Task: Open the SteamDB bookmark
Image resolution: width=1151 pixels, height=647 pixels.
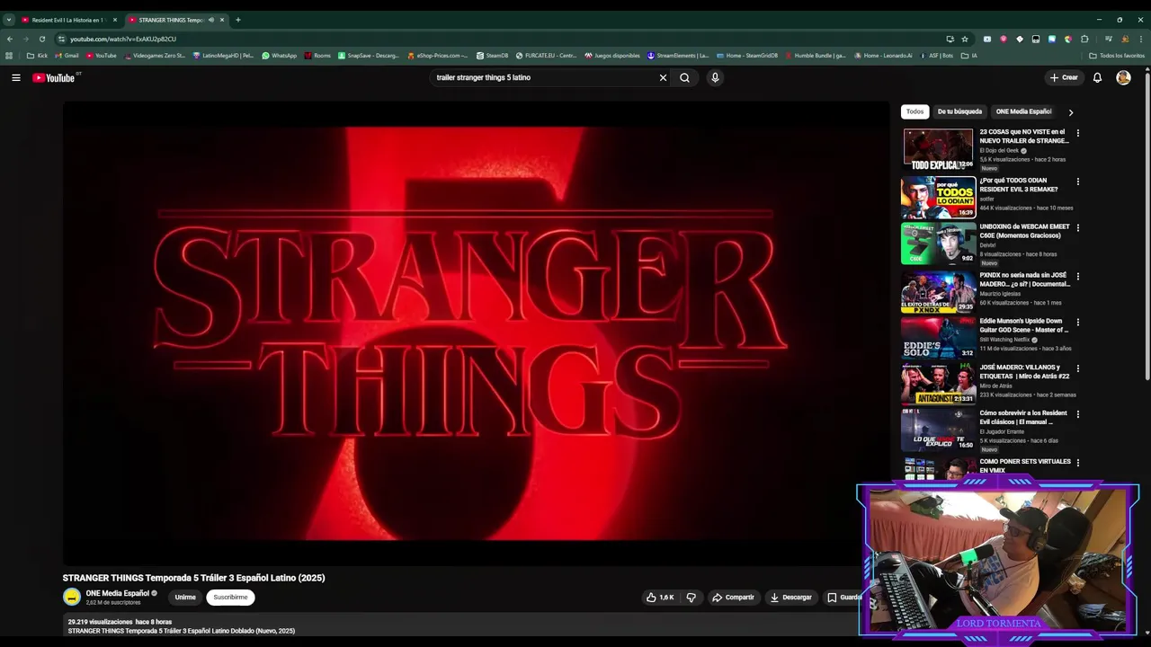Action: tap(493, 56)
